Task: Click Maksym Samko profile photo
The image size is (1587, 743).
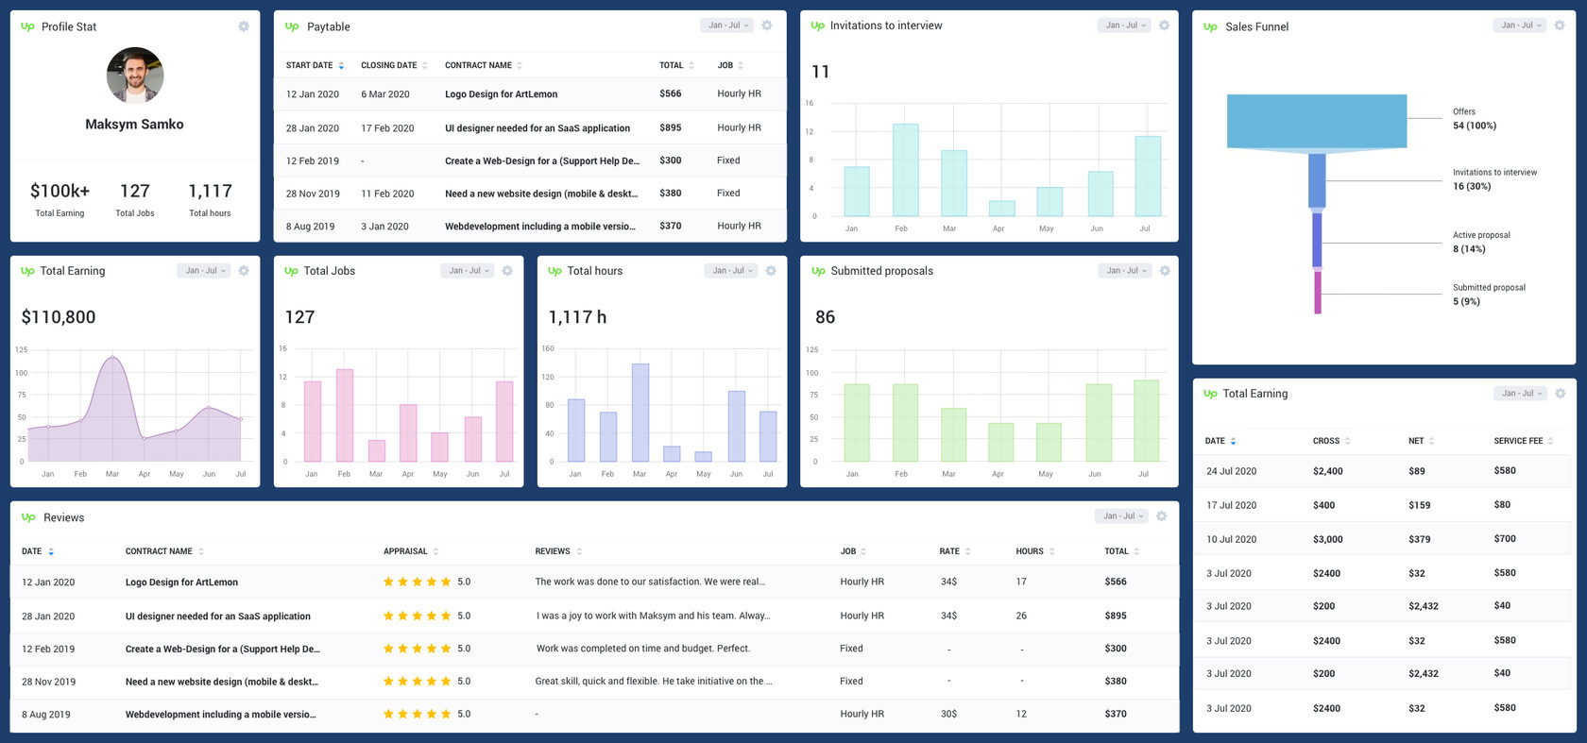Action: [135, 76]
